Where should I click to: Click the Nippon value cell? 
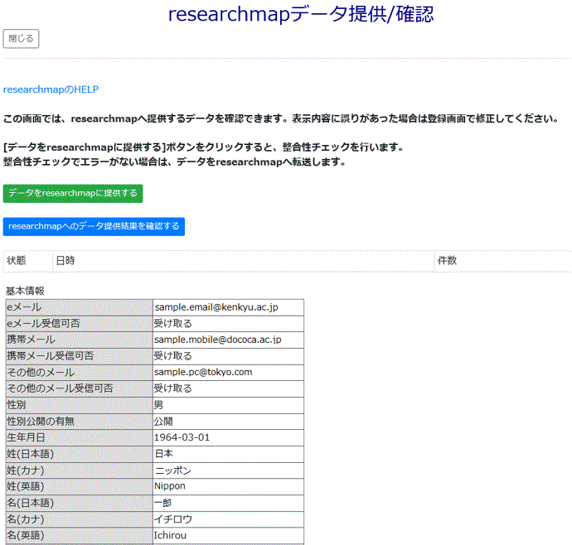(228, 486)
